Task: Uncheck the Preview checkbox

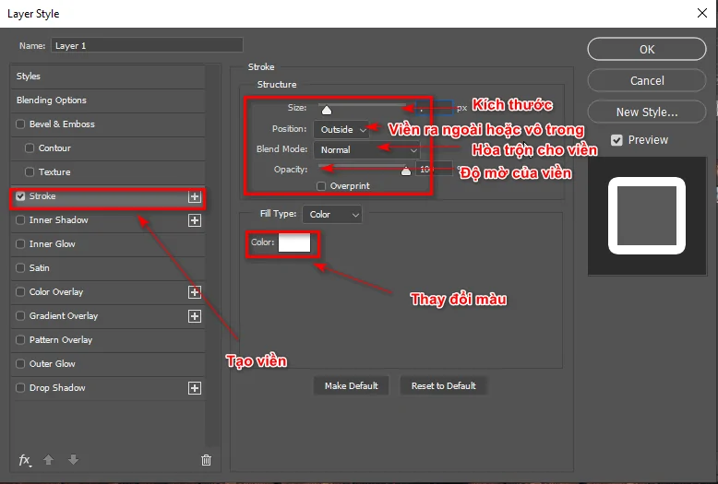Action: click(x=617, y=140)
